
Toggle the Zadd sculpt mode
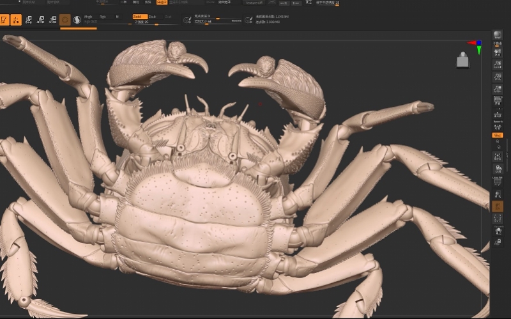coord(139,17)
